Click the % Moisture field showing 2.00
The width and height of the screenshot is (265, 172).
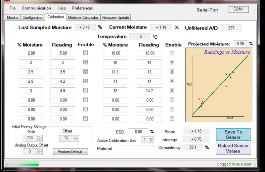31,53
